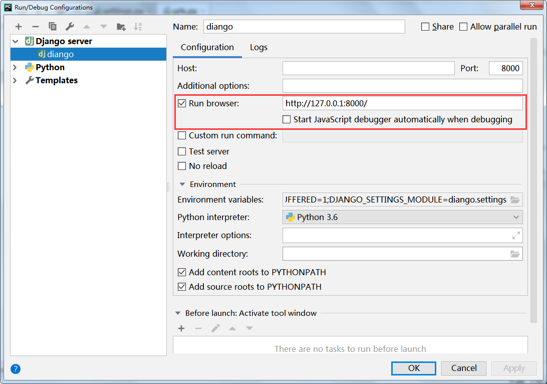Focus the Host input field
The height and width of the screenshot is (384, 547).
pyautogui.click(x=368, y=68)
